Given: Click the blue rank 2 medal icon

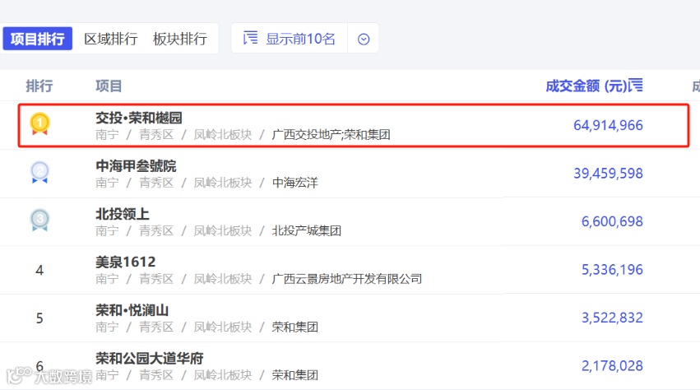Looking at the screenshot, I should [x=39, y=172].
